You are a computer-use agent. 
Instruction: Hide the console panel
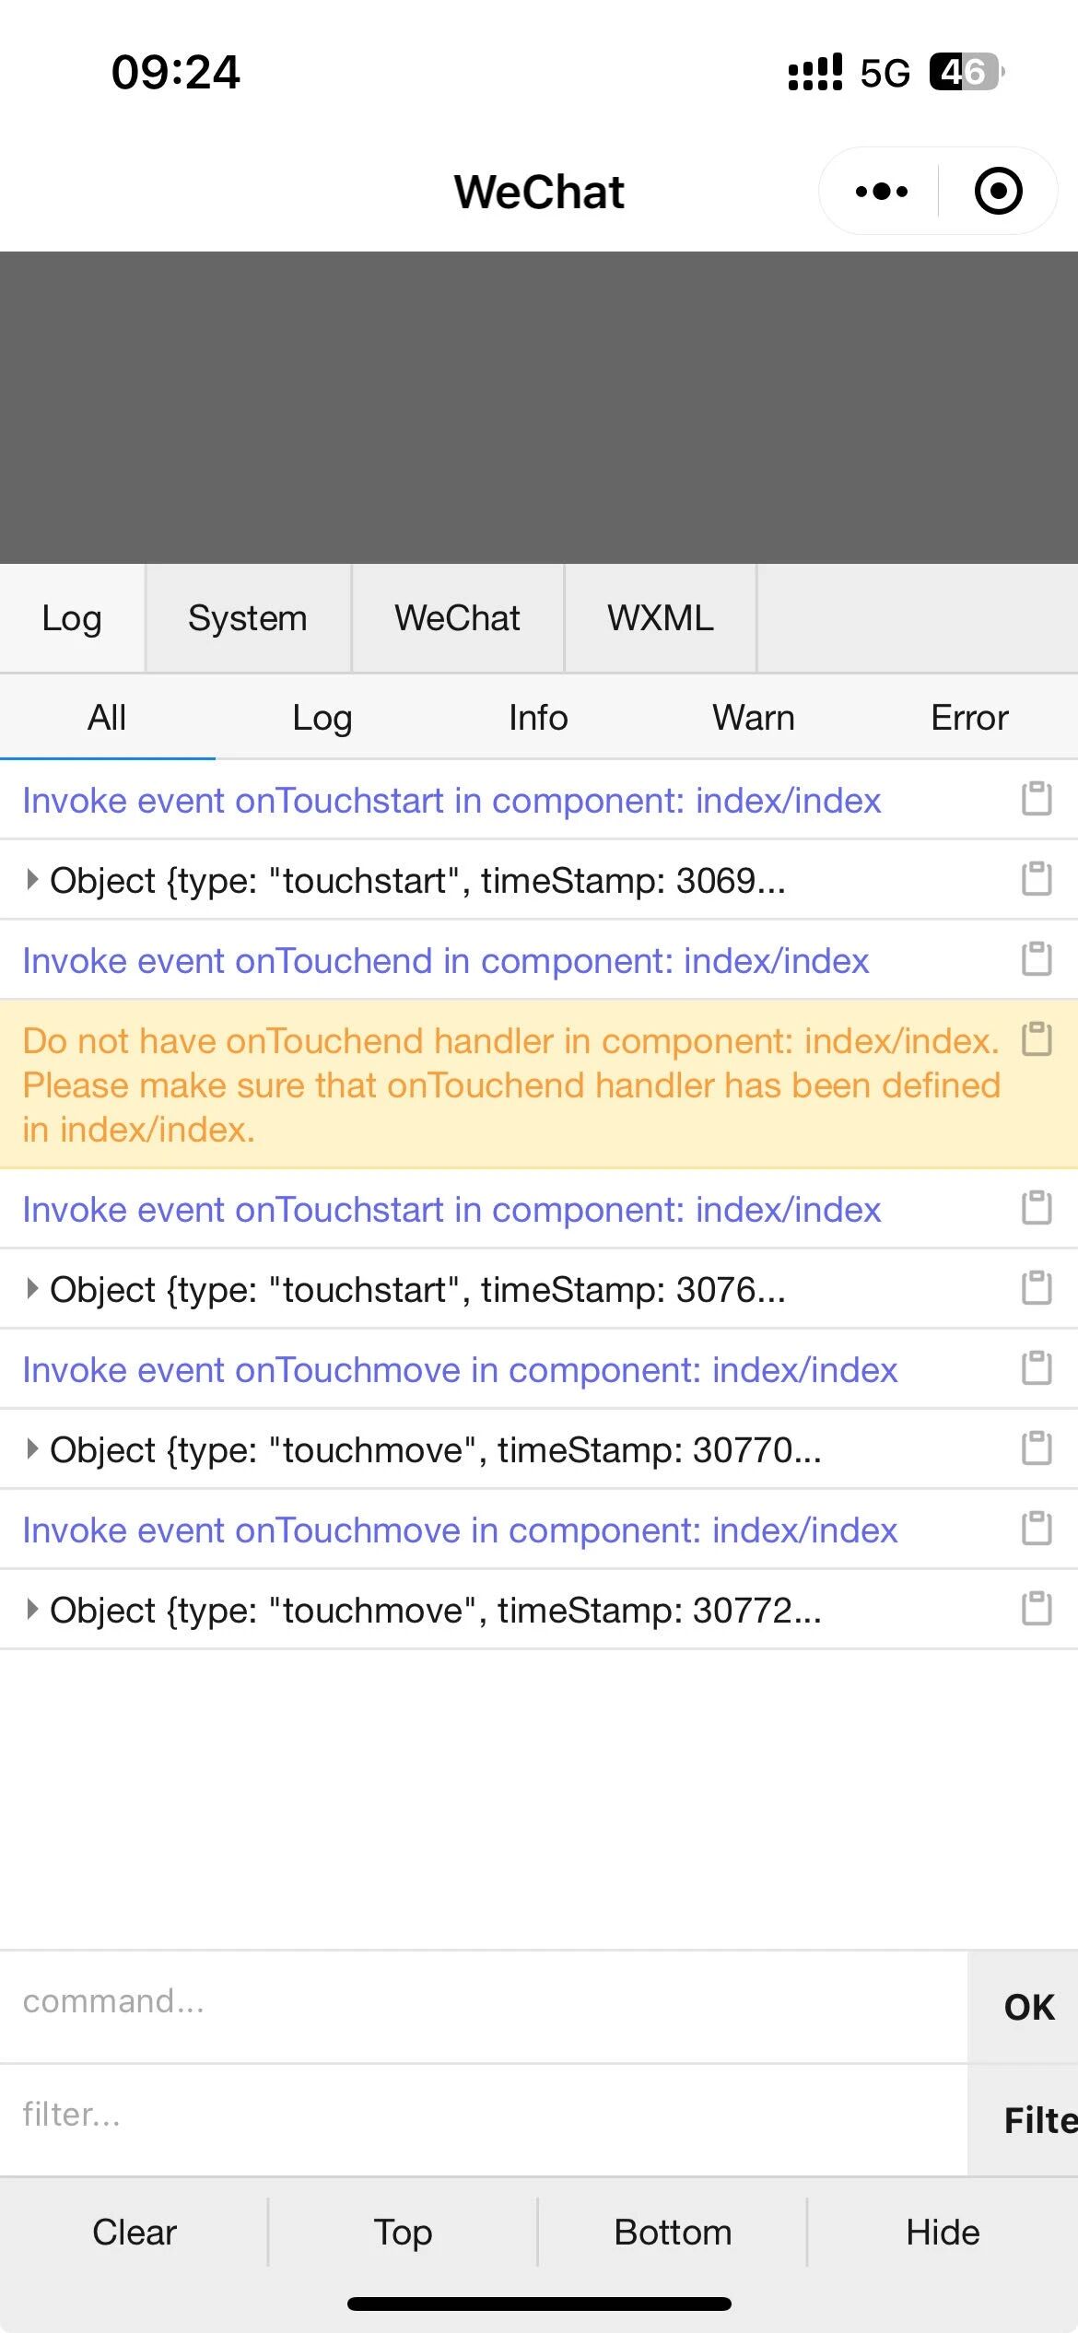click(942, 2233)
